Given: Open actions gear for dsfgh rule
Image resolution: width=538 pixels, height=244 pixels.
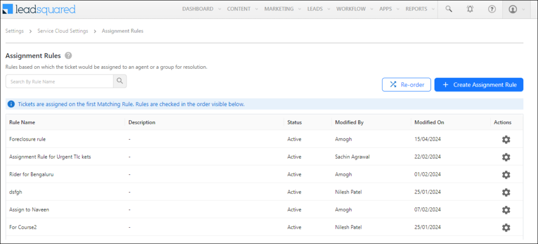Looking at the screenshot, I should (506, 193).
